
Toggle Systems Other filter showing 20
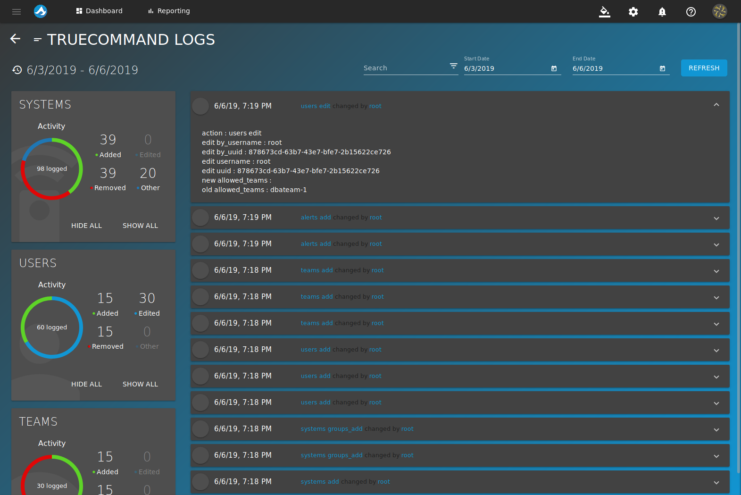148,179
